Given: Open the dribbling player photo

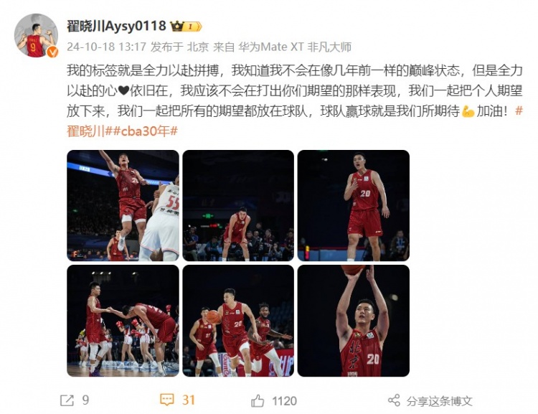Looking at the screenshot, I should tap(238, 321).
